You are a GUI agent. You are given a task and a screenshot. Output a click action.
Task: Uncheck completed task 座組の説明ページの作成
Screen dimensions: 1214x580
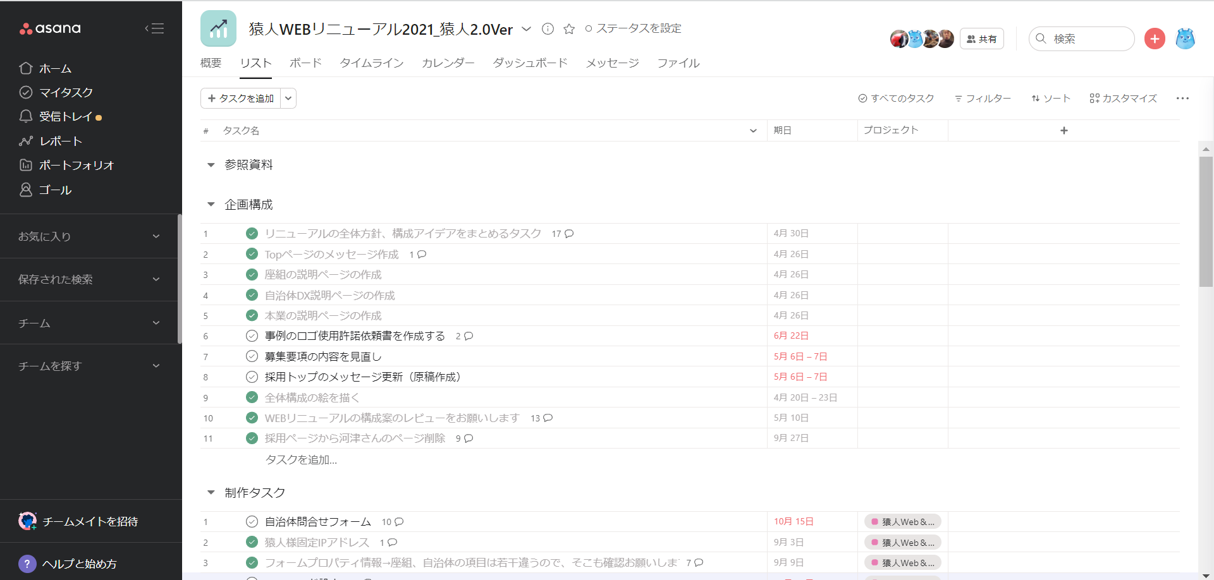252,275
